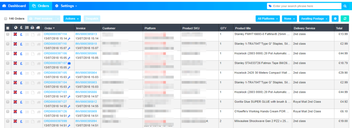The width and height of the screenshot is (352, 128).
Task: Click the blue pound icon in the ORD0000397110 row
Action: [21, 44]
